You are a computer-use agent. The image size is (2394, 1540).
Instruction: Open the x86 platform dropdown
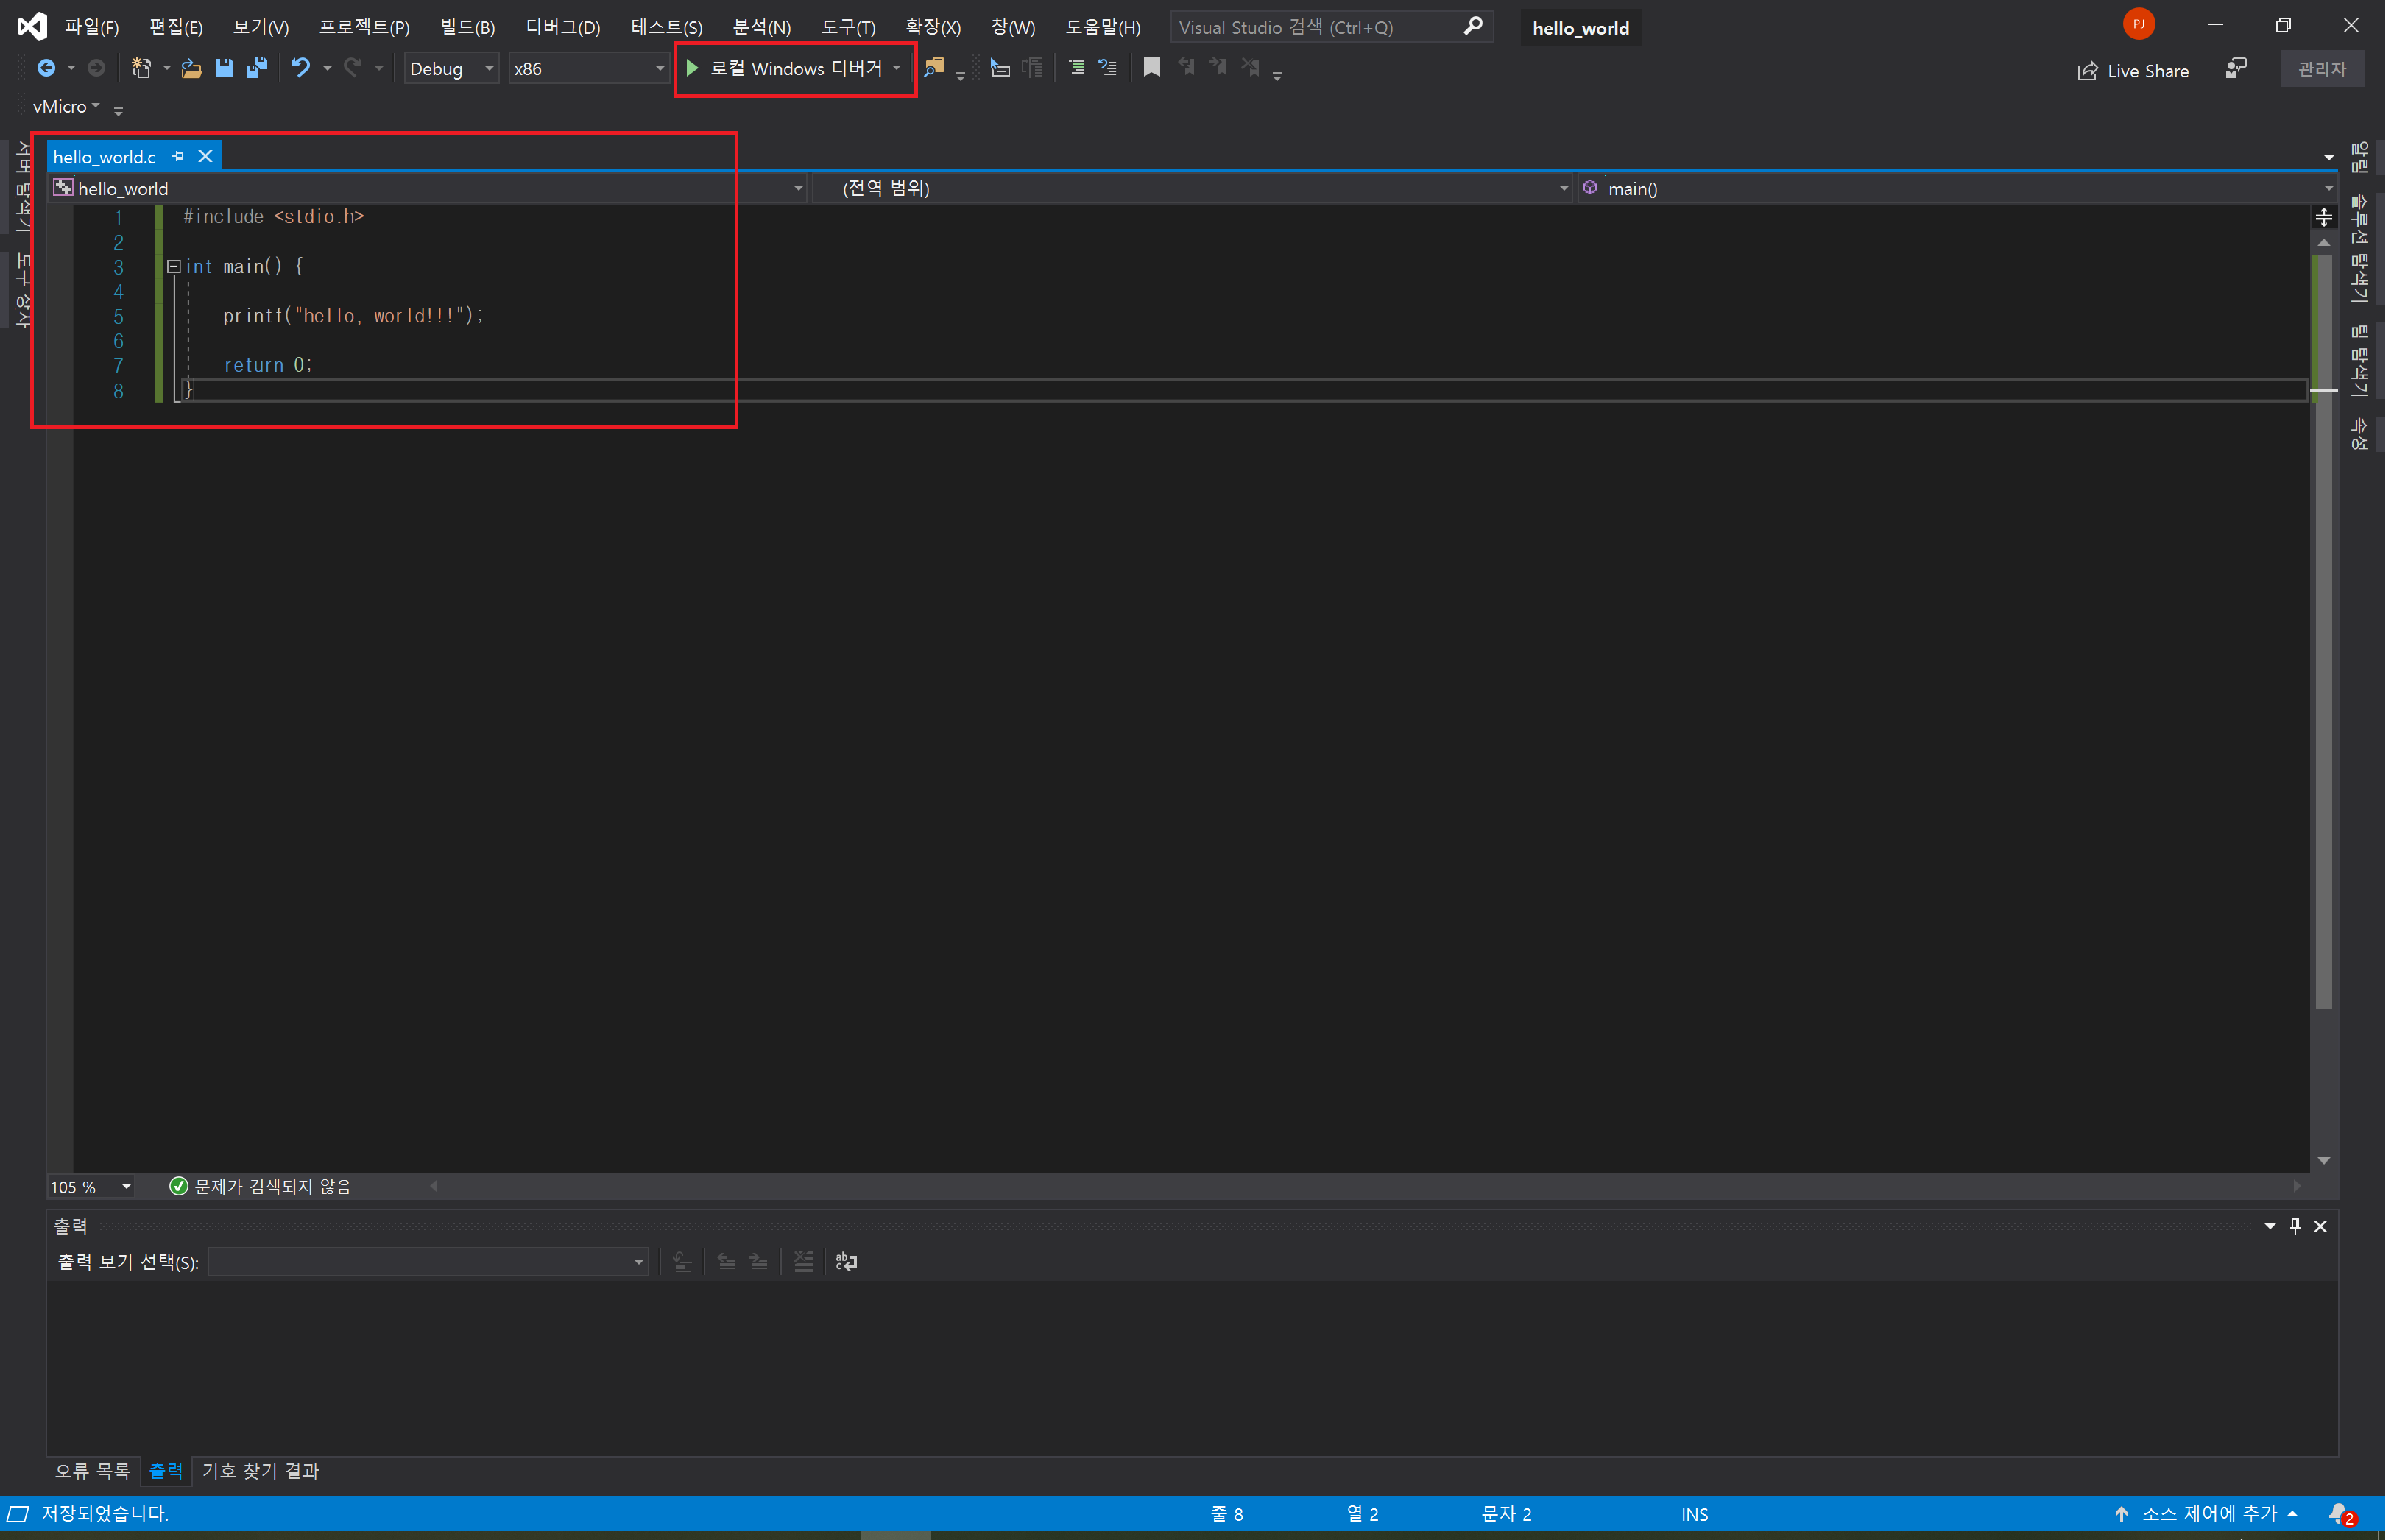(x=659, y=69)
